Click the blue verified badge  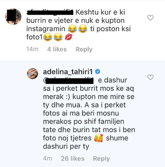click(x=97, y=71)
